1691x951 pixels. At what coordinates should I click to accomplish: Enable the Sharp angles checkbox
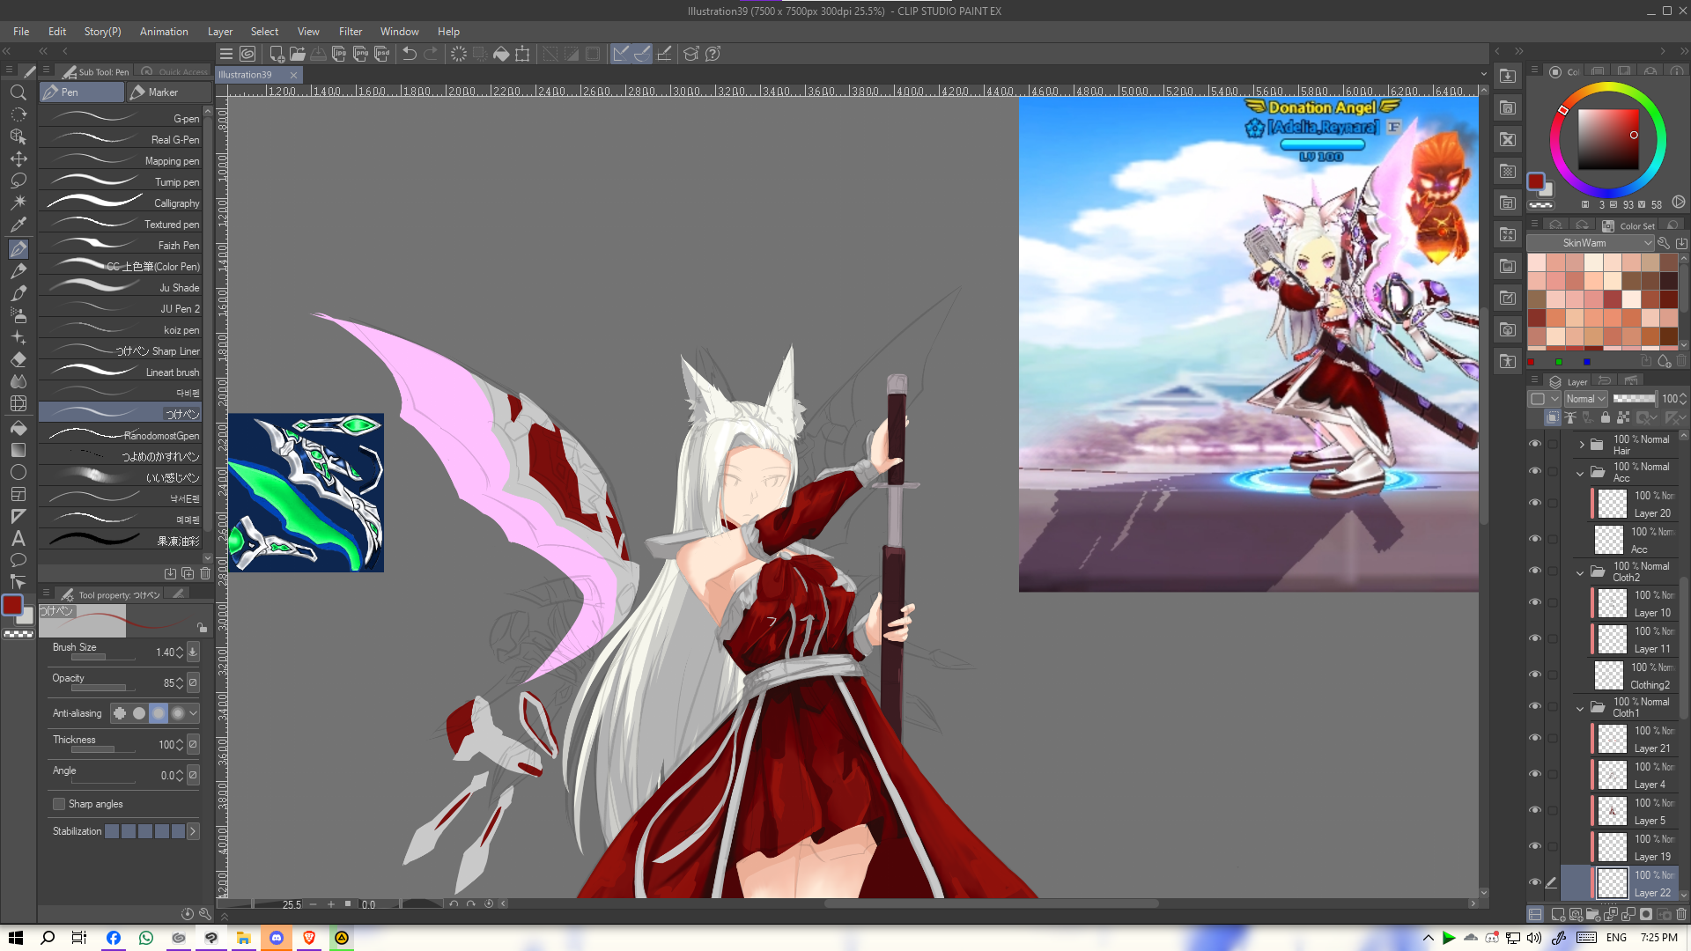[59, 804]
